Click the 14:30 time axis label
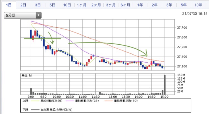Screen dimensions: 209x114 (x=152, y=97)
